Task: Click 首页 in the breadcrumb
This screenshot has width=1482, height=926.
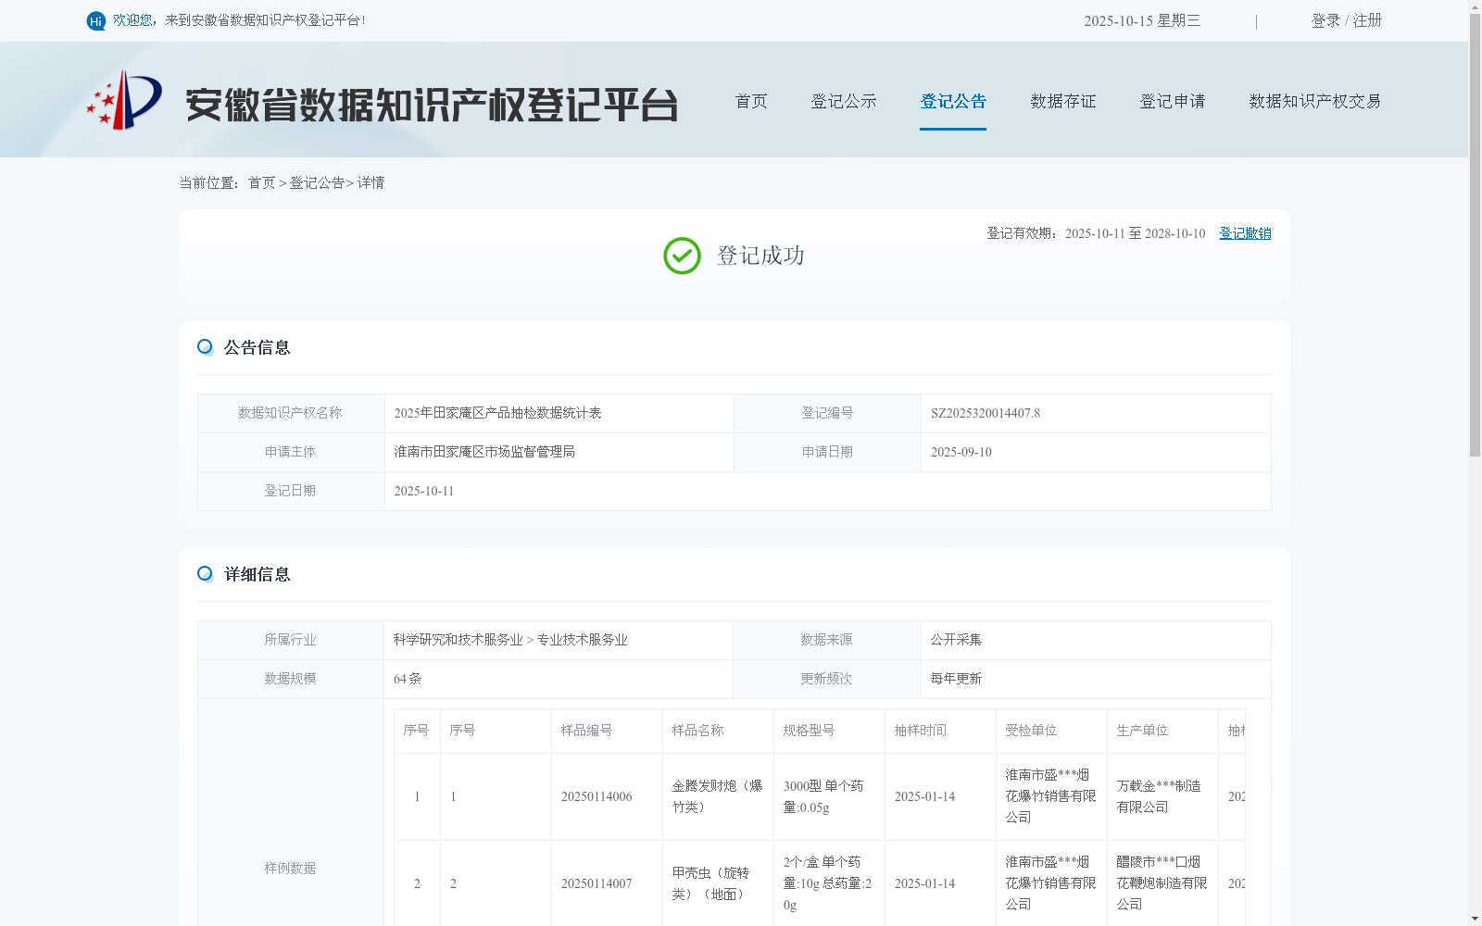Action: coord(261,183)
